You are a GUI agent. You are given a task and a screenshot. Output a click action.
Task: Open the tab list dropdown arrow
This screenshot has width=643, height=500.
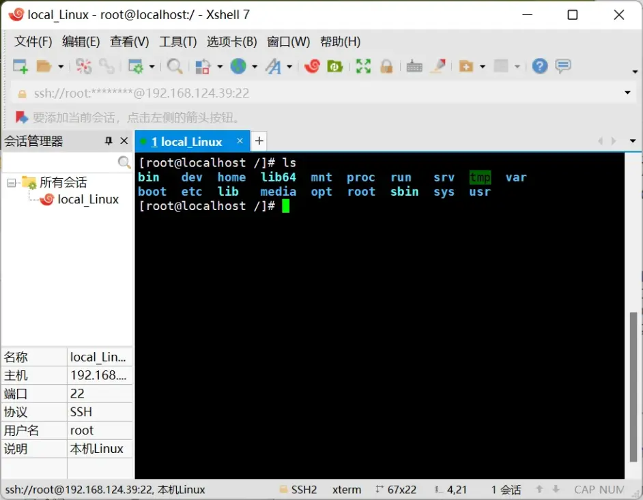pyautogui.click(x=633, y=141)
